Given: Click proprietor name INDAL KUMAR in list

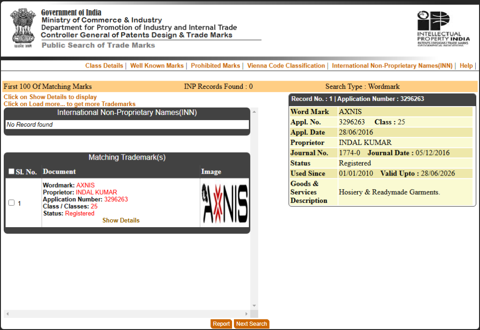Looking at the screenshot, I should point(97,192).
